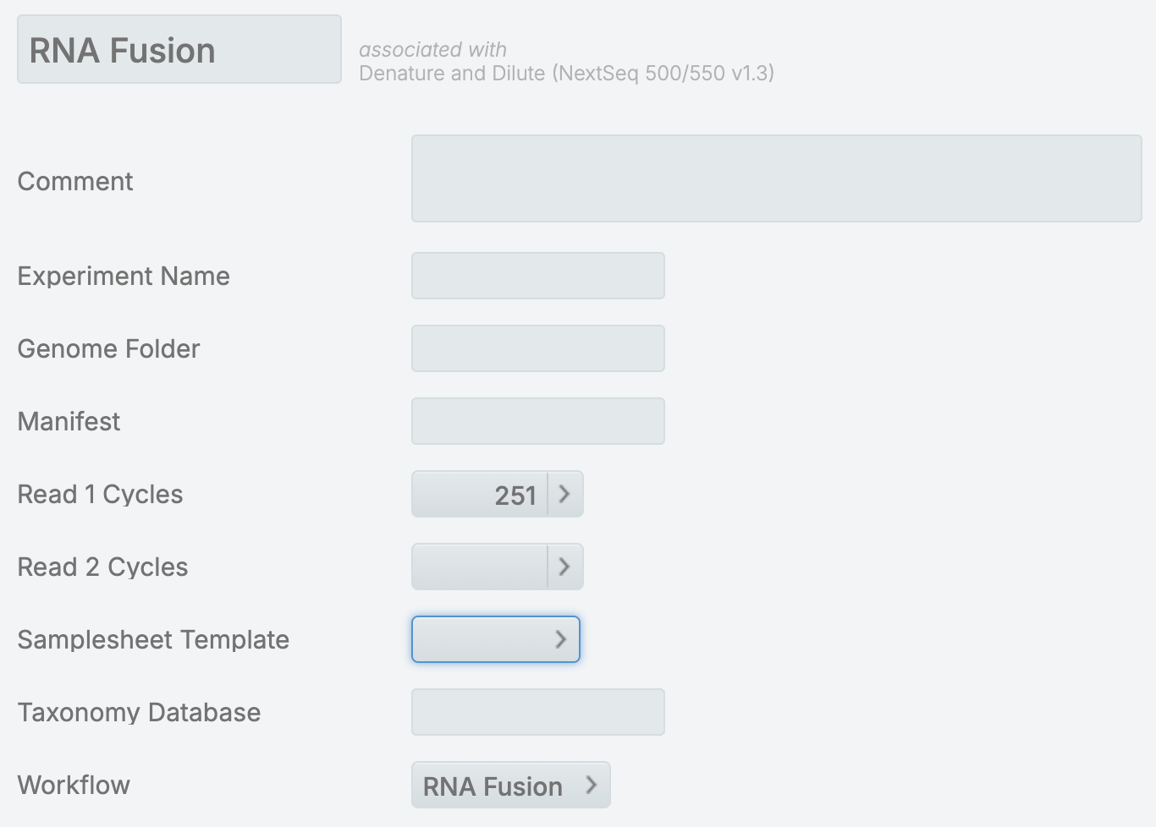The height and width of the screenshot is (827, 1156).
Task: Click the Samplesheet Template chevron arrow
Action: pyautogui.click(x=560, y=639)
